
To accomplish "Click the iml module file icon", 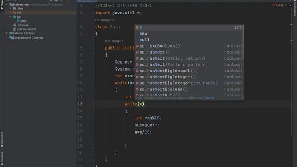I will click(15, 29).
